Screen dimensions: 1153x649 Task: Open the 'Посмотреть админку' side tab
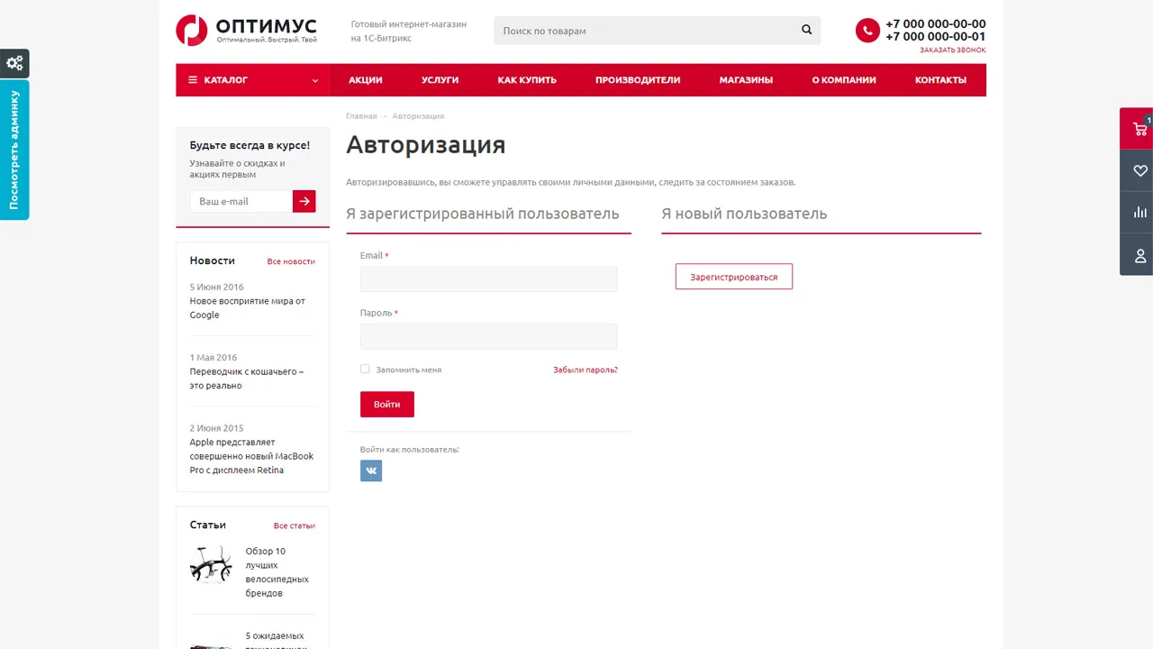click(x=14, y=150)
